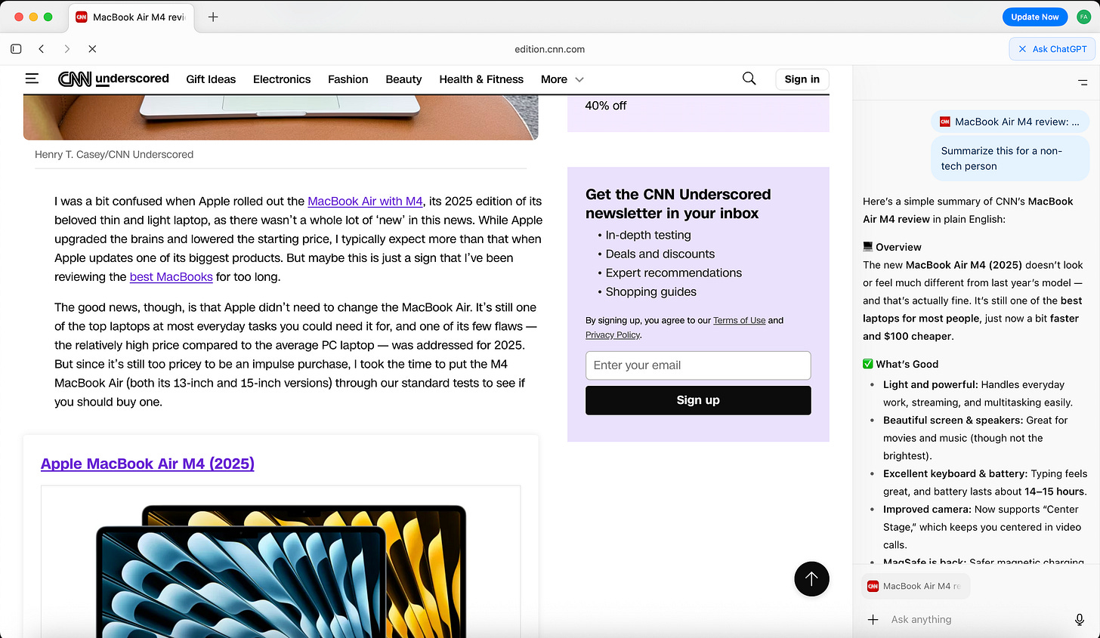Click the newsletter Sign up button
1100x638 pixels.
pos(698,400)
